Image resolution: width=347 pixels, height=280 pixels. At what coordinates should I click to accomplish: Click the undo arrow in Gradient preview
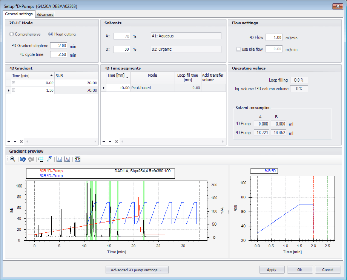23,159
